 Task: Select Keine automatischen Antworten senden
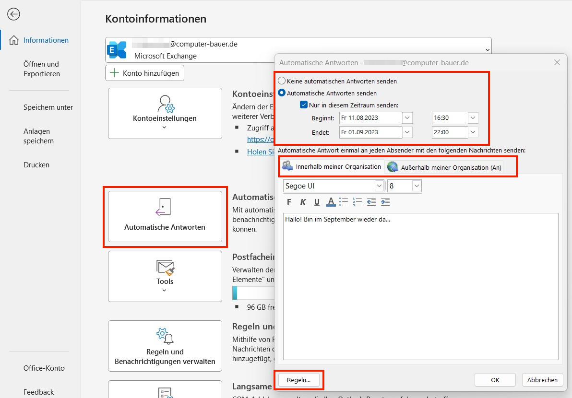tap(282, 81)
